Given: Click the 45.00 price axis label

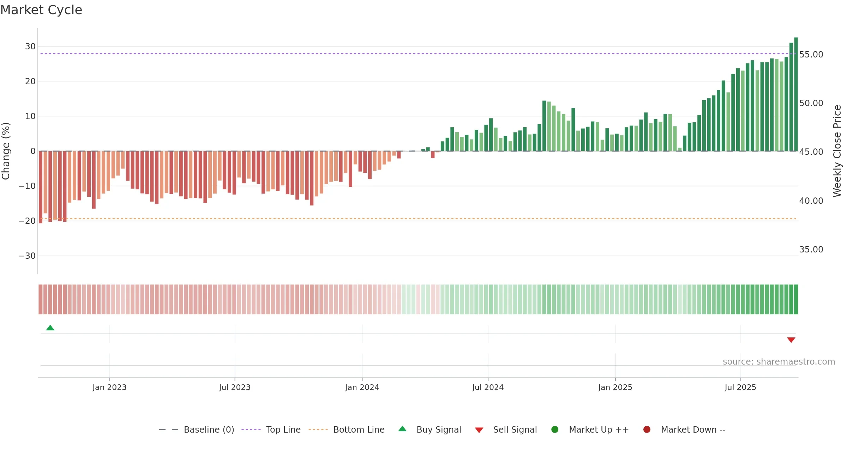Looking at the screenshot, I should pos(811,152).
